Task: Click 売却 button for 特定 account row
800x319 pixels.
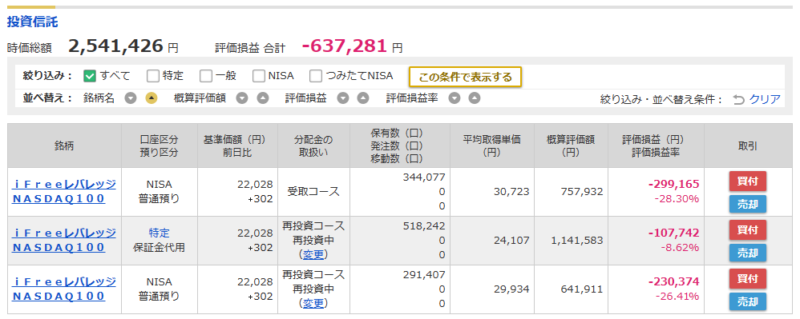Action: tap(747, 253)
